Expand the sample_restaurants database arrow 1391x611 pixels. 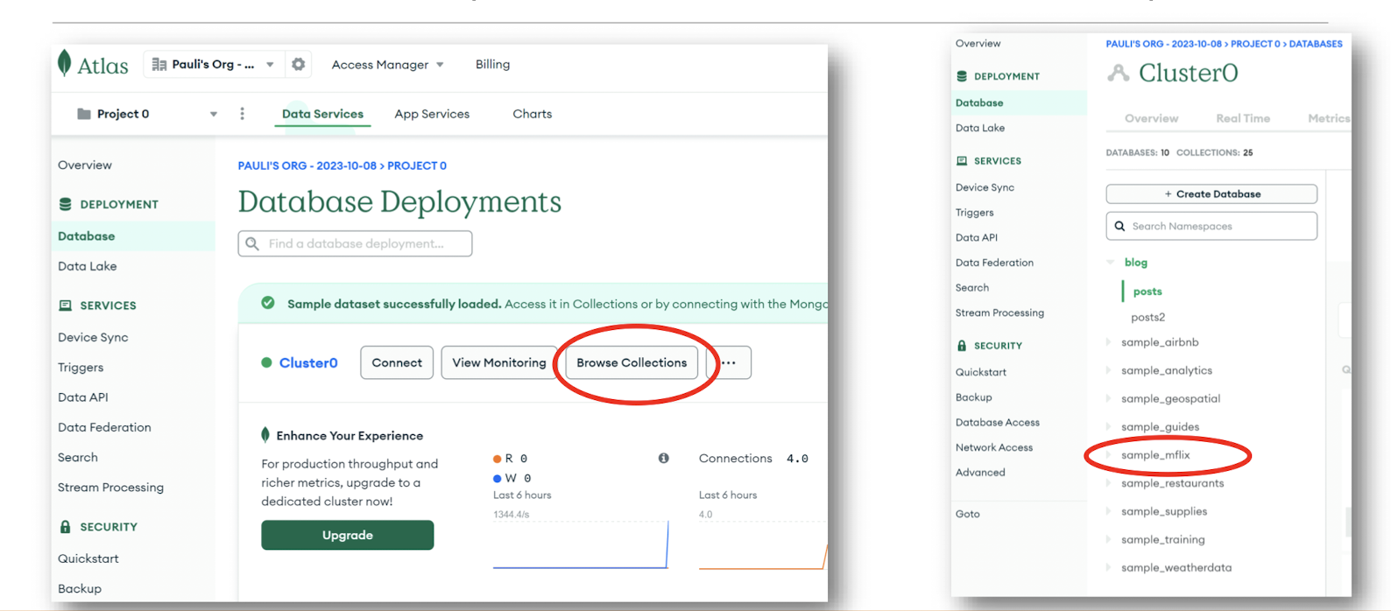[1108, 483]
